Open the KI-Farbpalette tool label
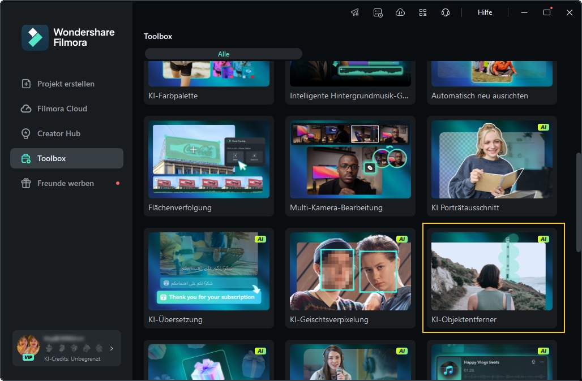 (x=173, y=96)
